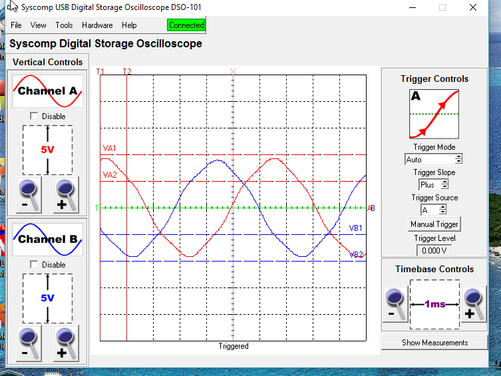Open the Hardware menu

(x=97, y=25)
